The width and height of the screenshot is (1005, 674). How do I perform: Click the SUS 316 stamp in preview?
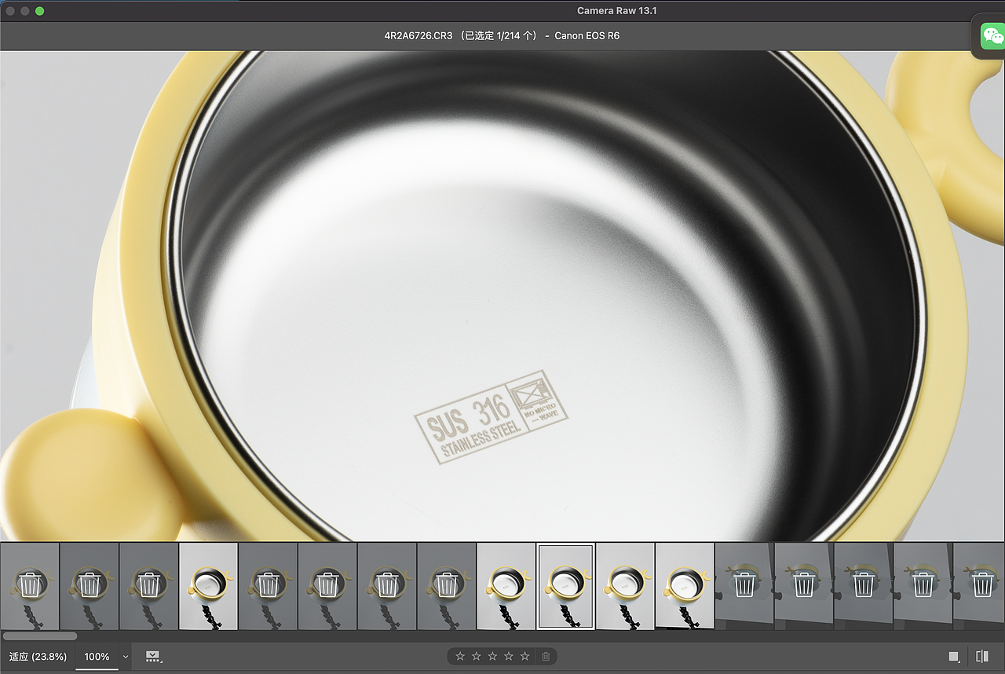(491, 417)
